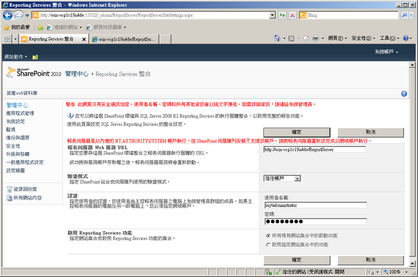
Task: Open 監視 in left navigation
Action: (x=11, y=130)
